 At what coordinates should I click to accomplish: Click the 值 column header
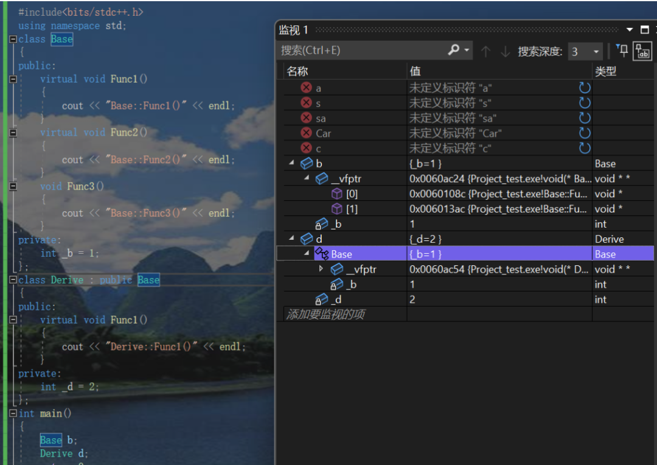pos(499,71)
